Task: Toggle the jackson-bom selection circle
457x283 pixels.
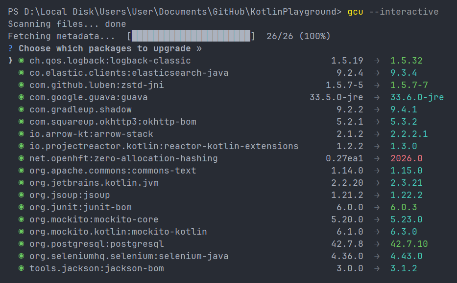Action: (x=21, y=268)
